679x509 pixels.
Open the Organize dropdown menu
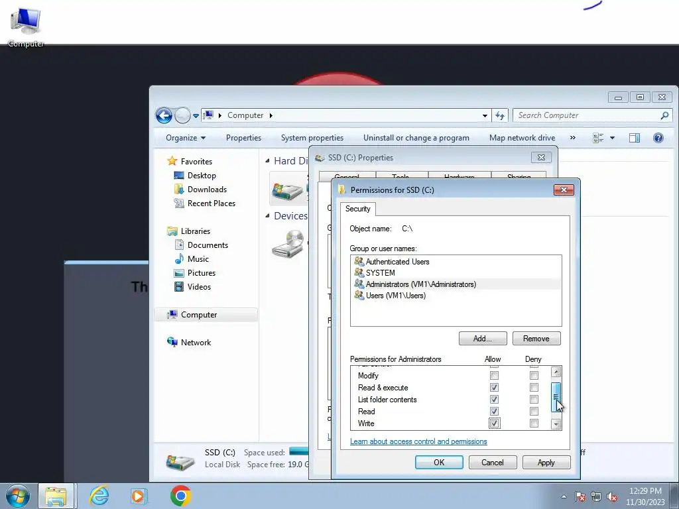click(186, 138)
